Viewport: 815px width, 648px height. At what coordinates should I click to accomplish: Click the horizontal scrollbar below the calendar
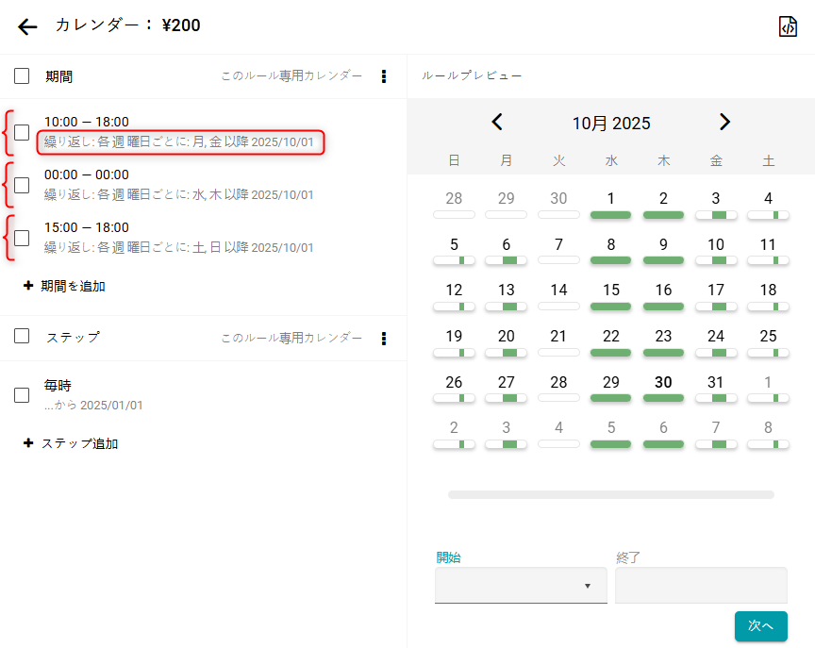click(x=610, y=494)
